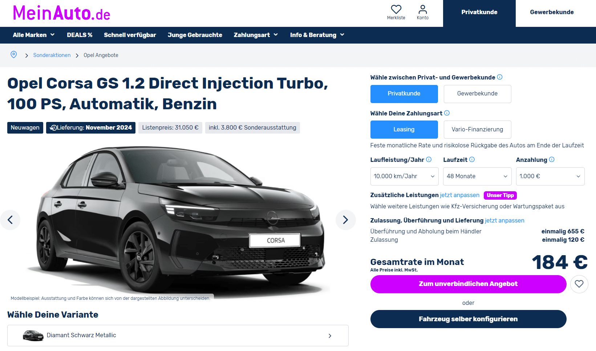Open DEALS % navigation item
The image size is (596, 351).
(80, 35)
